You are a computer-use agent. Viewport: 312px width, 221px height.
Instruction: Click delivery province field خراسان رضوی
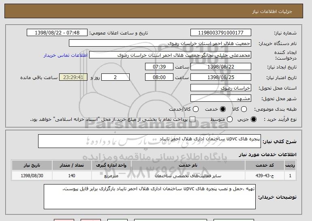click(x=221, y=88)
